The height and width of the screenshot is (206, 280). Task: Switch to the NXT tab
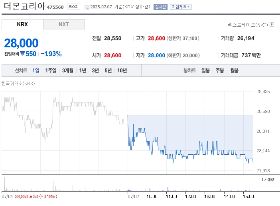pyautogui.click(x=64, y=24)
